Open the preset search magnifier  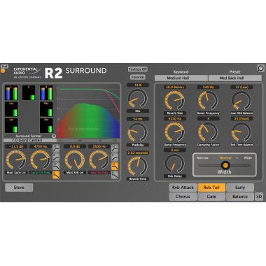(260, 69)
